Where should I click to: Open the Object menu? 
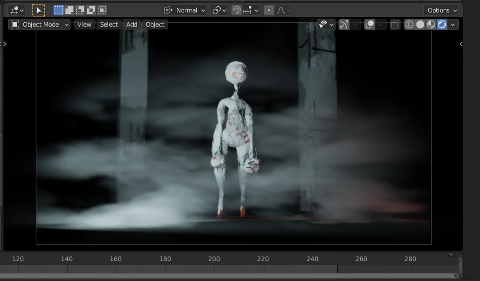coord(155,24)
